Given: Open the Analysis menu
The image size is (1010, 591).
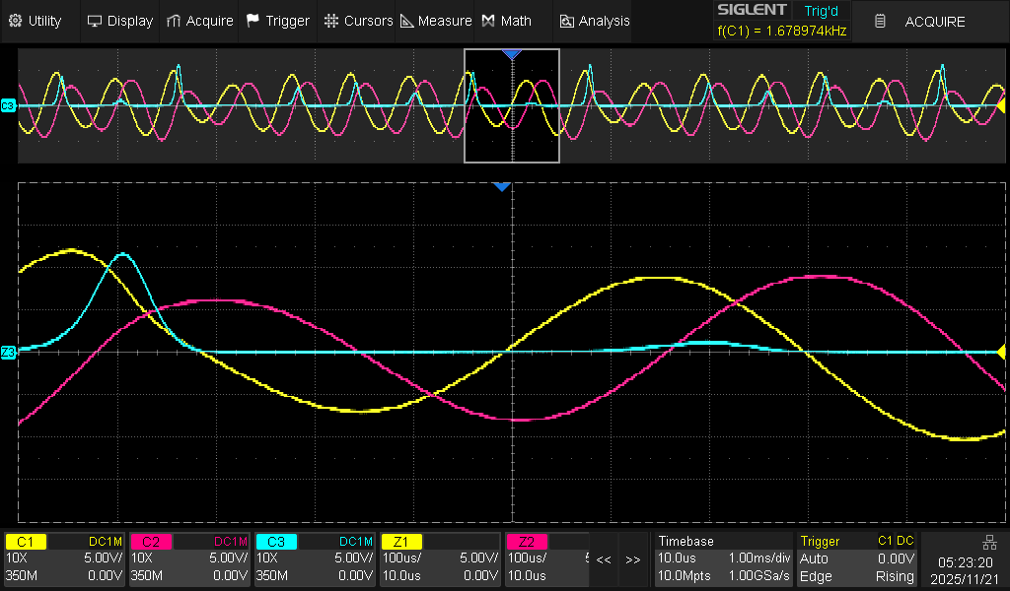Looking at the screenshot, I should pos(594,21).
